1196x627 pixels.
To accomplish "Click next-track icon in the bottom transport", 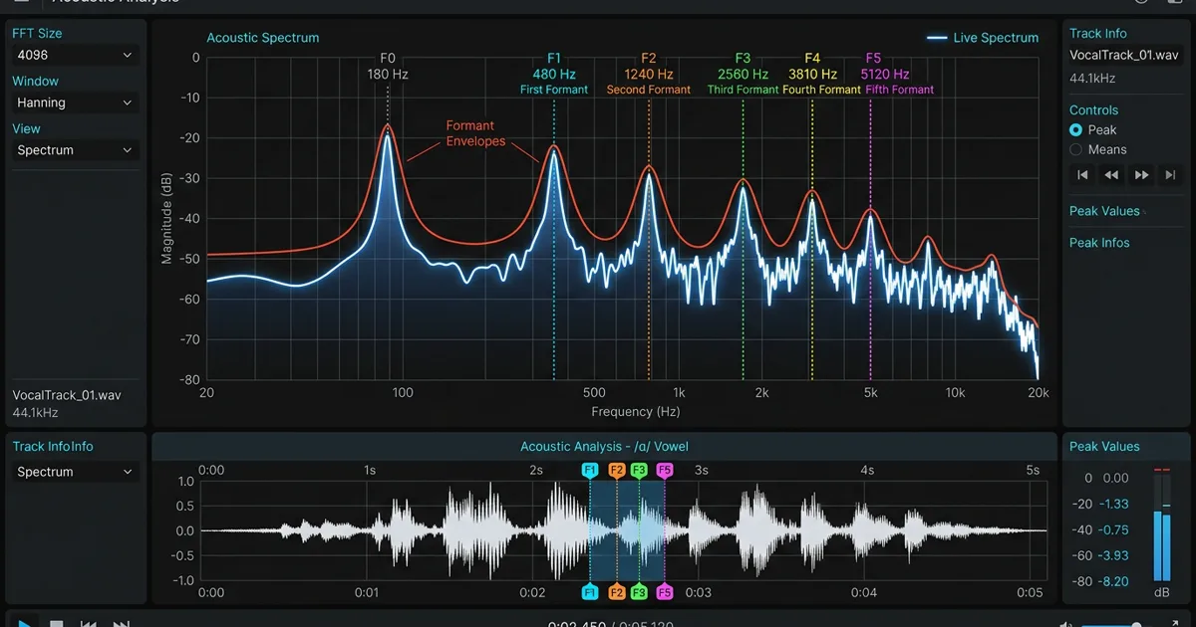I will click(x=121, y=624).
